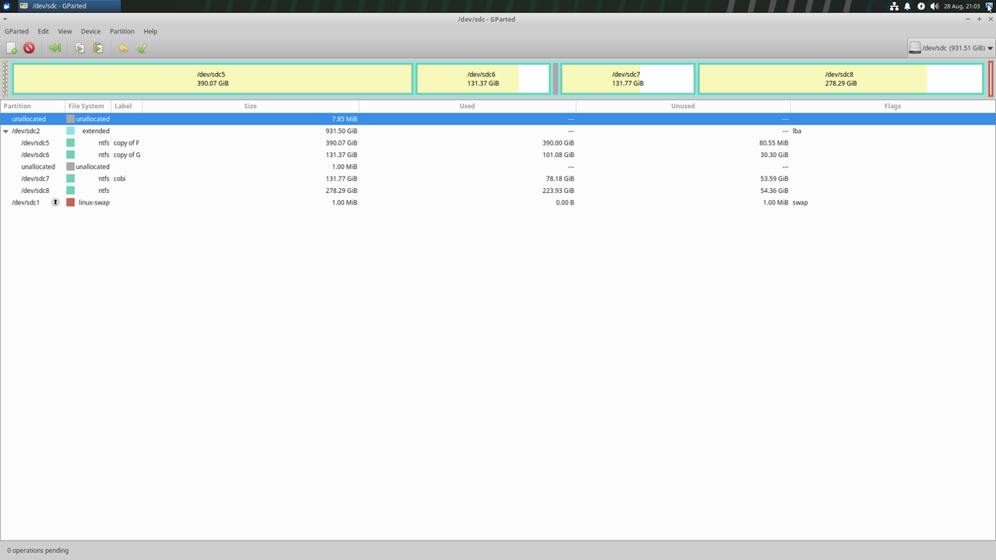Click the mount-point key icon beside /dev/sdc1
The height and width of the screenshot is (560, 996).
pos(55,202)
